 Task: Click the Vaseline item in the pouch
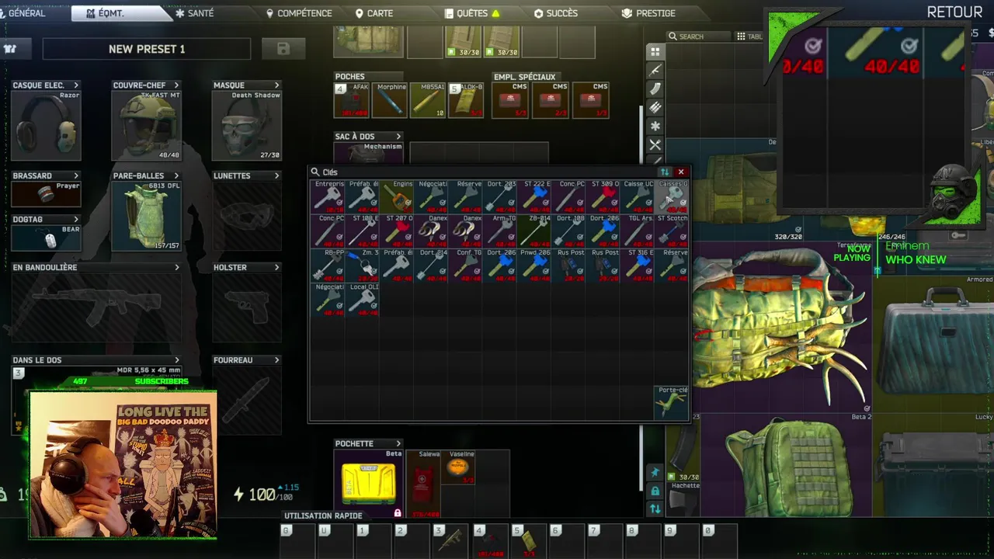tap(459, 467)
